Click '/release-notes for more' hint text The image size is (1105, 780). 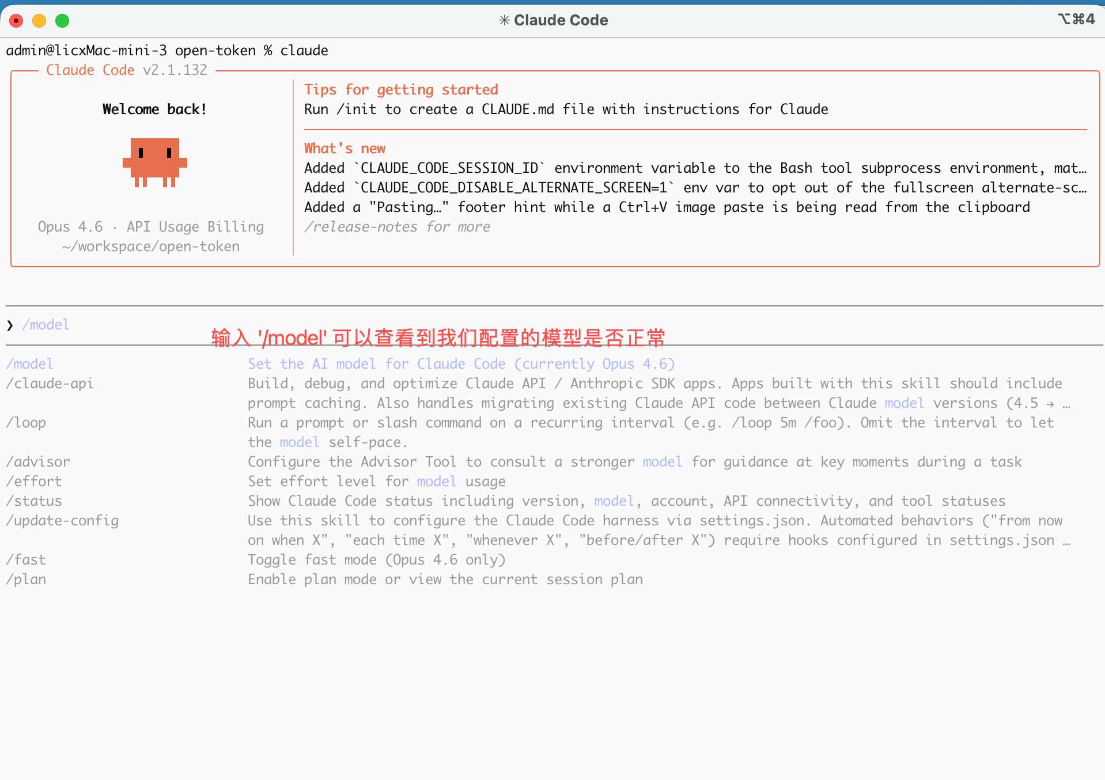coord(397,227)
